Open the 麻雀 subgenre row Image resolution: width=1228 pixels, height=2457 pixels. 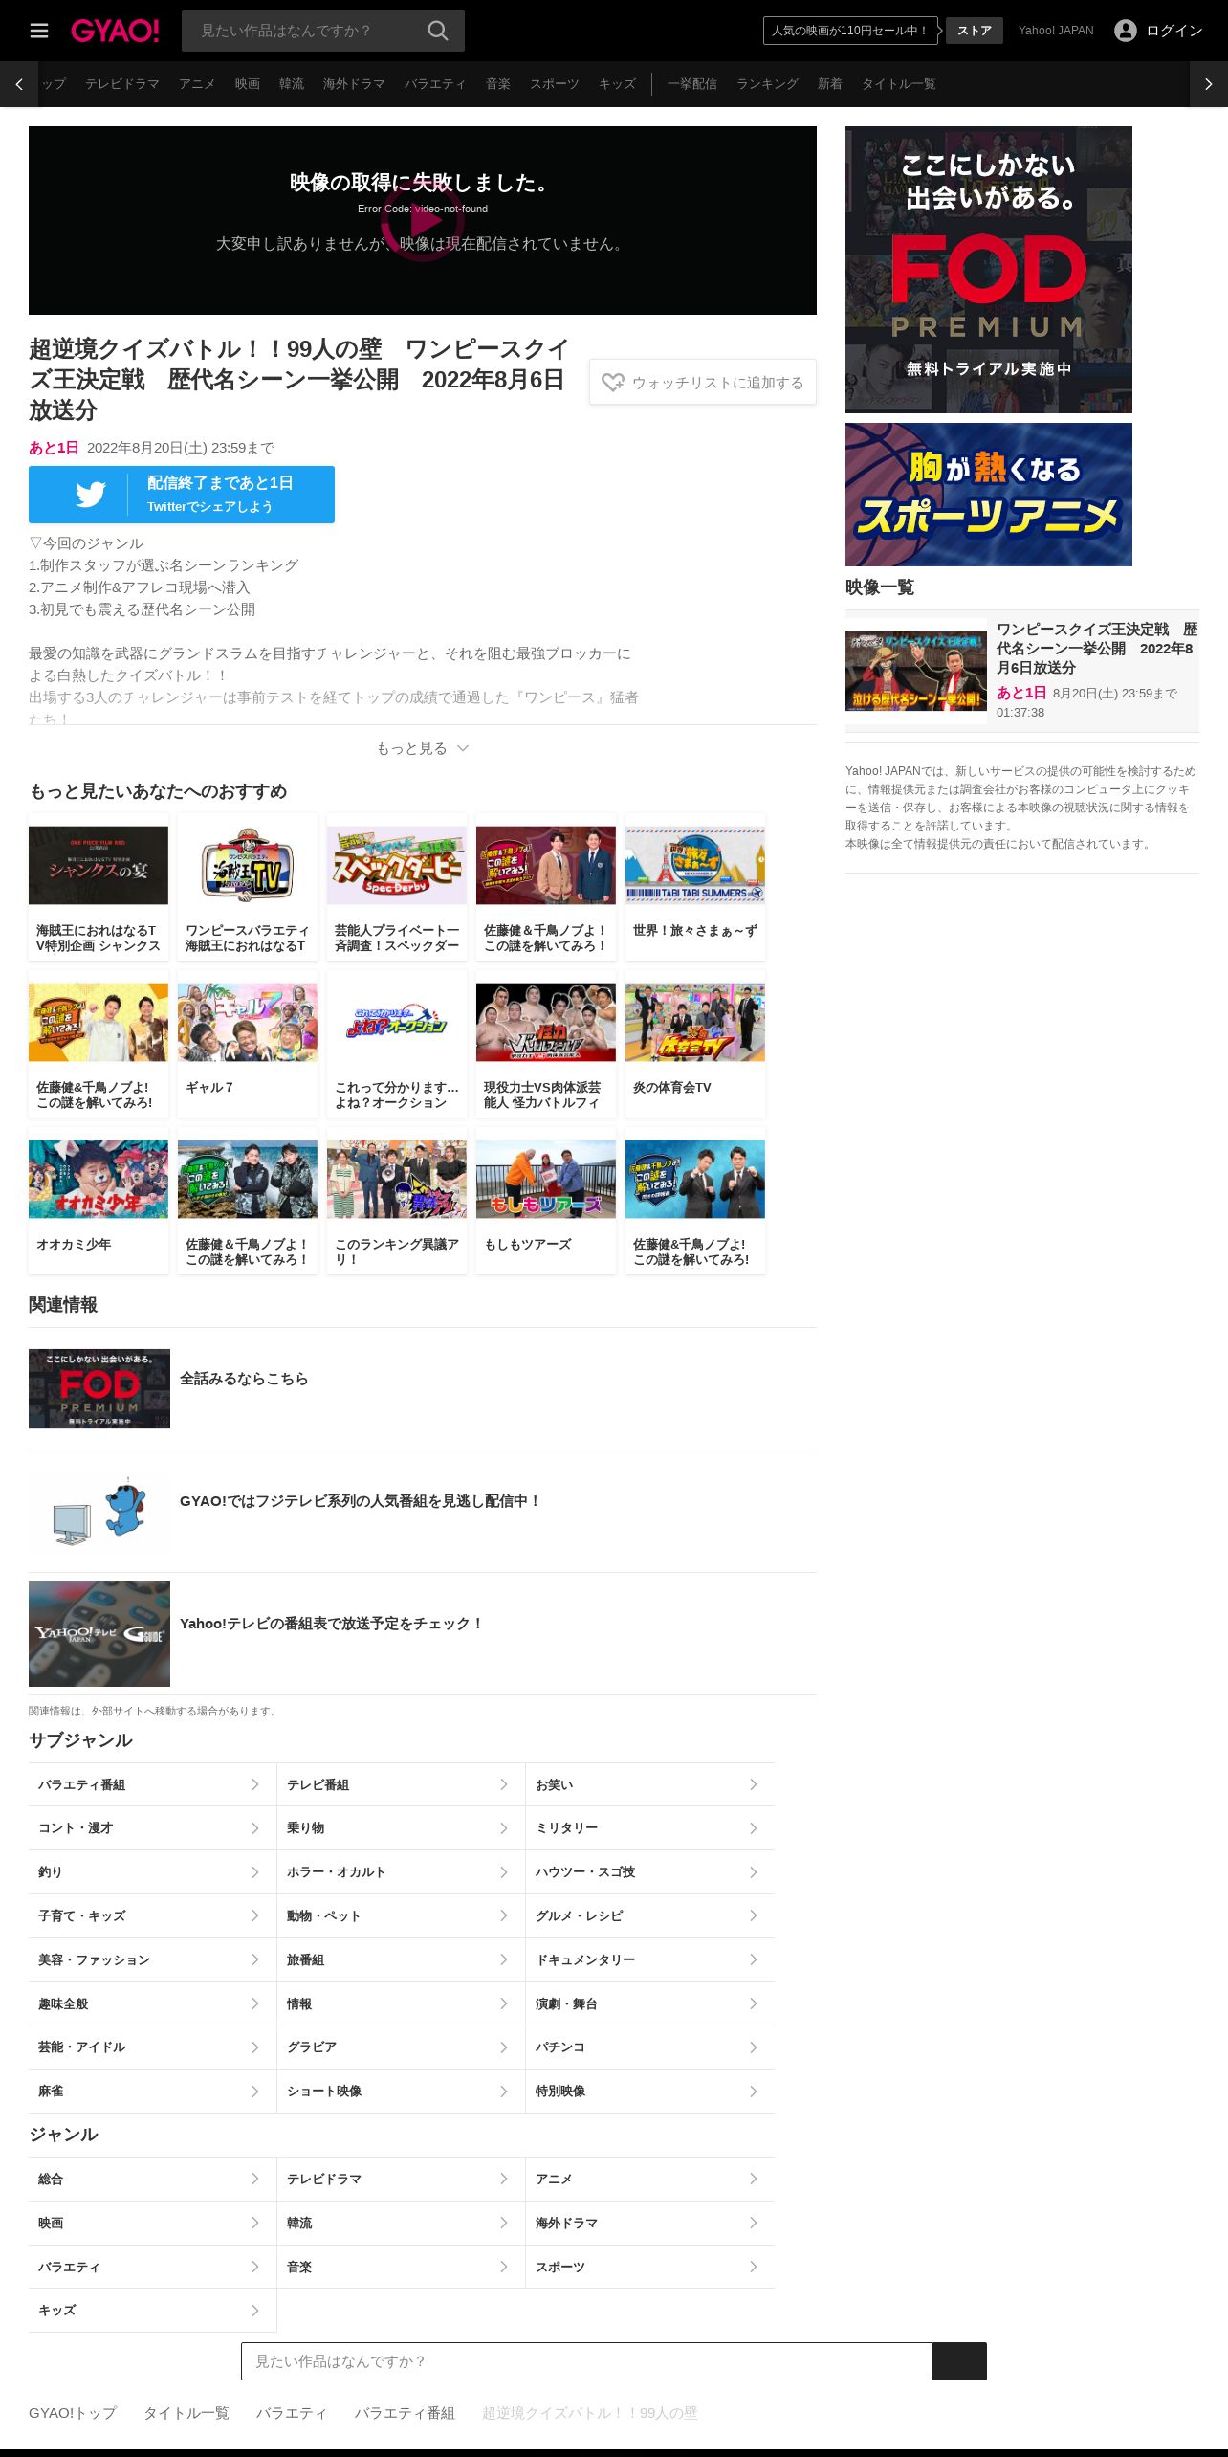click(x=152, y=2092)
